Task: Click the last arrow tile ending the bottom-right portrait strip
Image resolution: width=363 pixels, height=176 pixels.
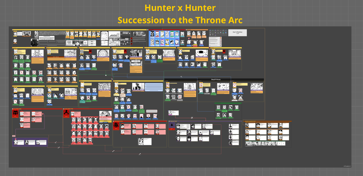Action: pos(283,144)
